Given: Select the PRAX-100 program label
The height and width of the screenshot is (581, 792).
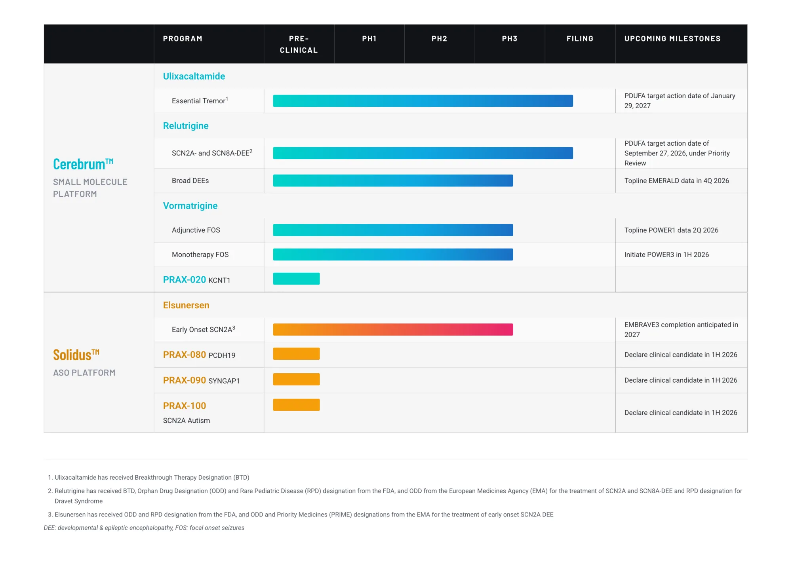Looking at the screenshot, I should coord(185,406).
